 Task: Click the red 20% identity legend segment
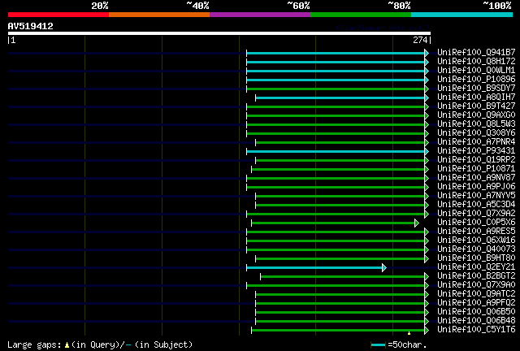click(x=58, y=15)
